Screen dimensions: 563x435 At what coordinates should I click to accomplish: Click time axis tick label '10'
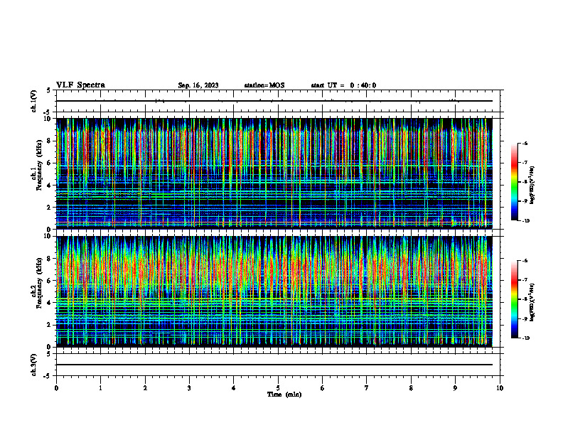pos(500,388)
